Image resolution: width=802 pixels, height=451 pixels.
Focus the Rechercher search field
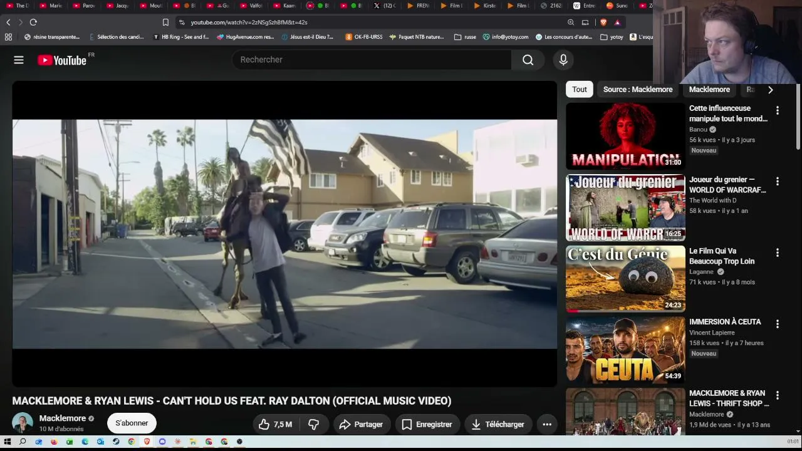[x=372, y=60]
